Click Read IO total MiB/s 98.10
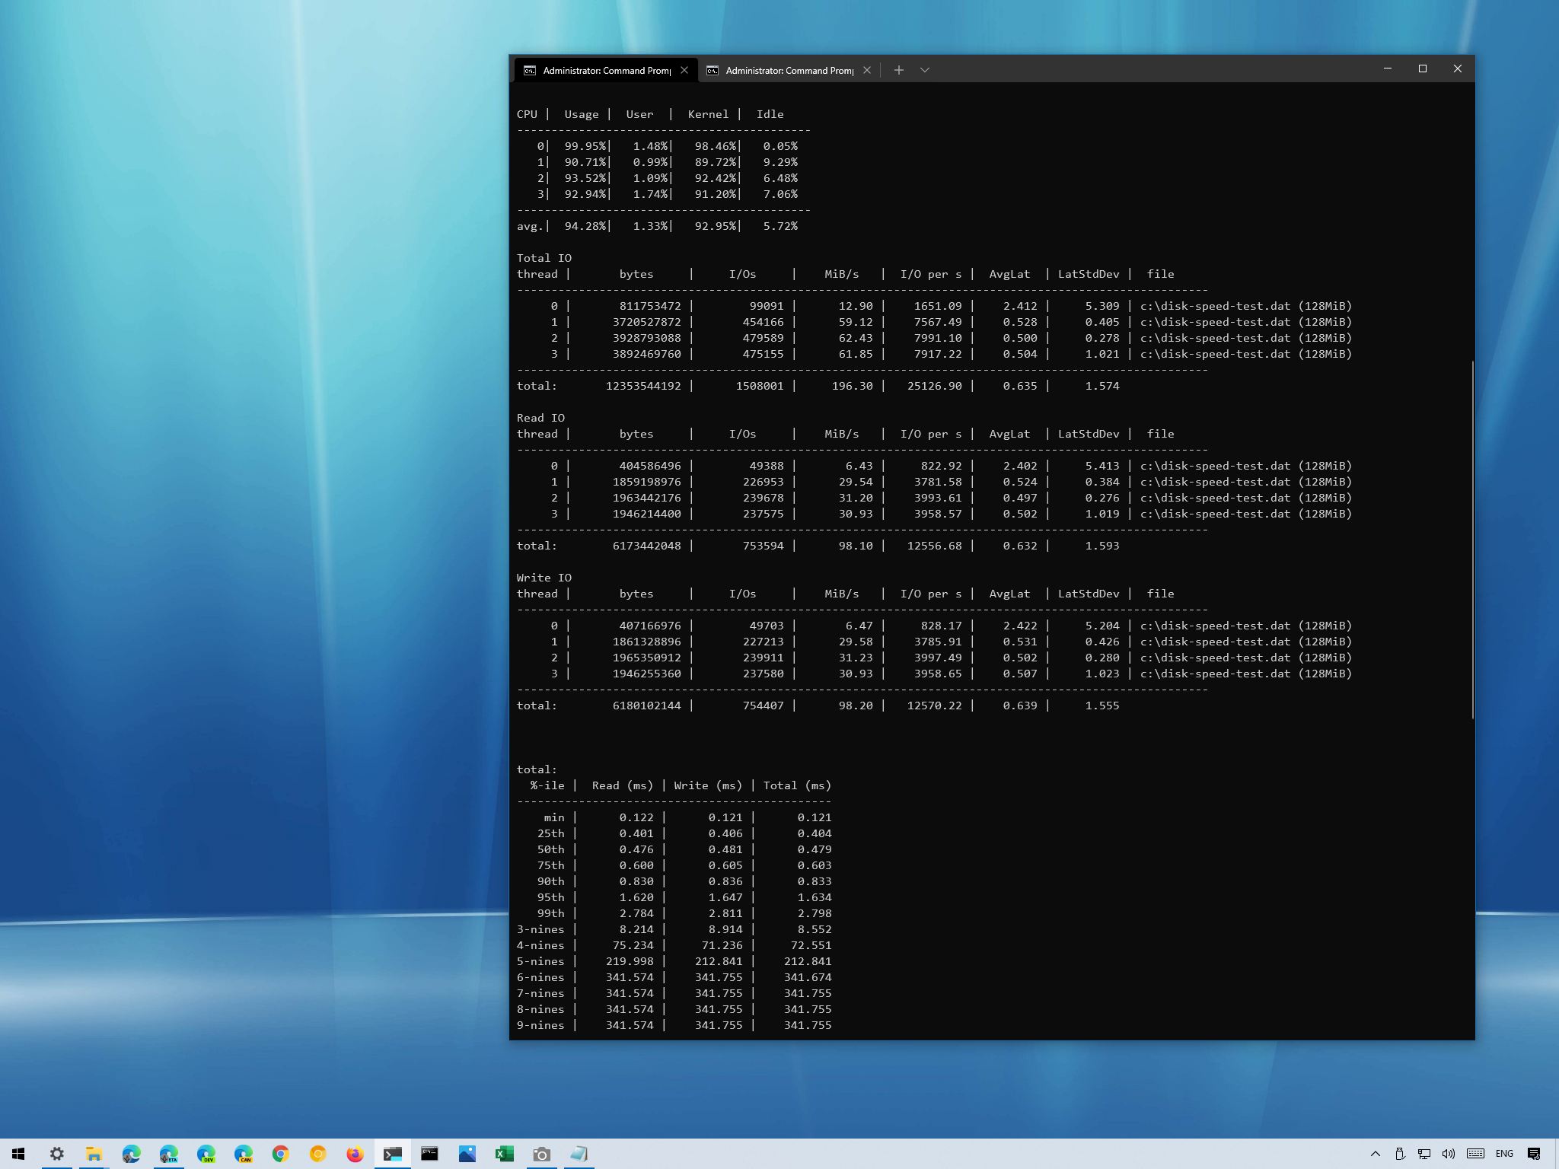The width and height of the screenshot is (1559, 1169). click(856, 546)
